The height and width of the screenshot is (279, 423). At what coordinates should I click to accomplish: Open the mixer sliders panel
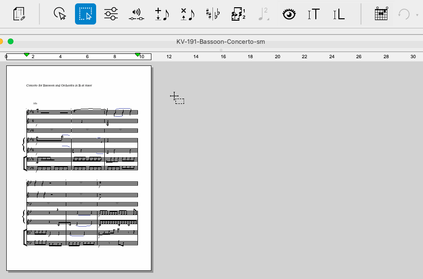click(x=111, y=14)
